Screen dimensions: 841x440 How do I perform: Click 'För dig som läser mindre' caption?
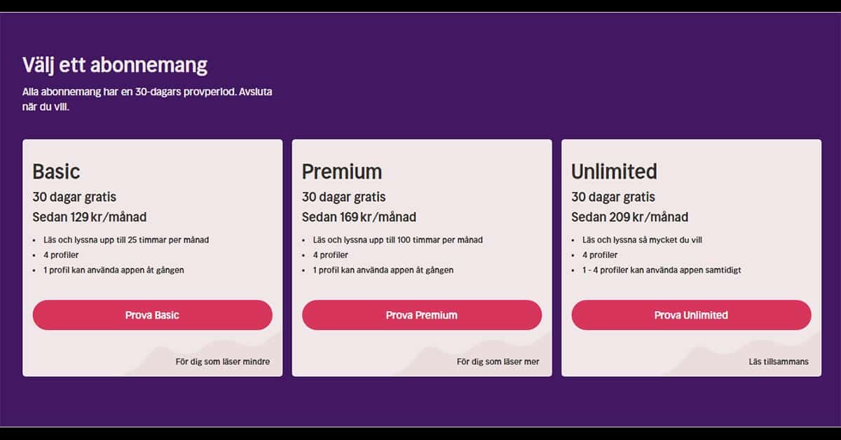pos(223,362)
